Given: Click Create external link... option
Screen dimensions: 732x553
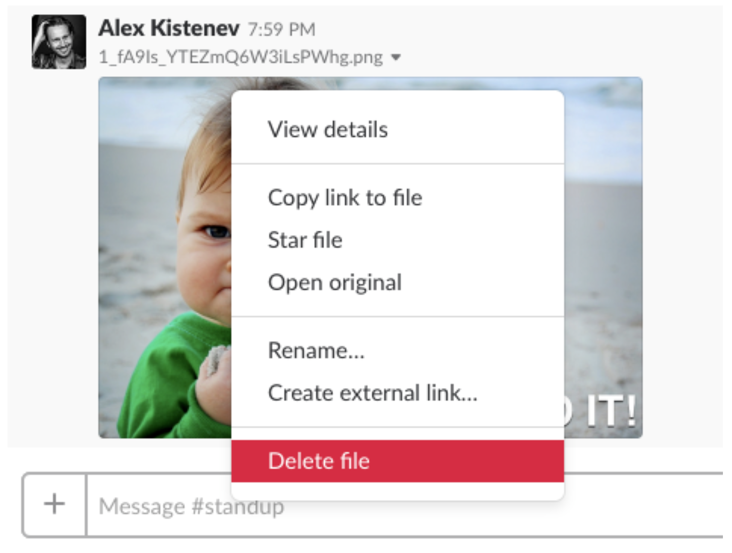Looking at the screenshot, I should pyautogui.click(x=372, y=393).
